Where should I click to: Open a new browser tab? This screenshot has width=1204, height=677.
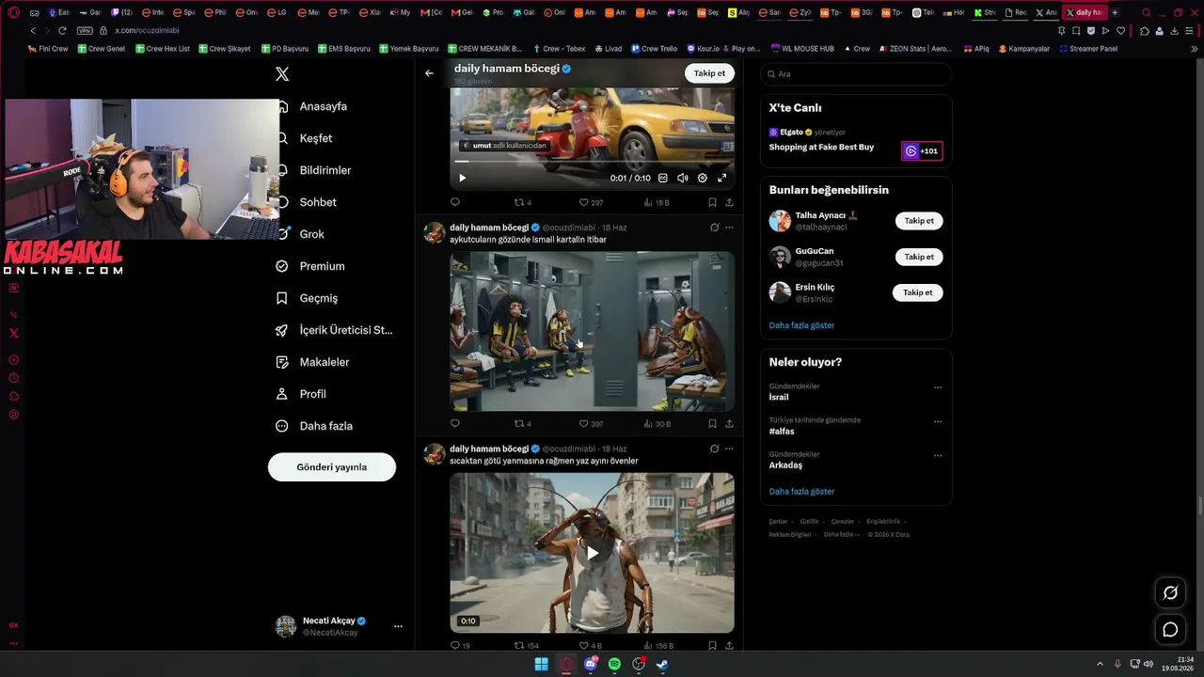pyautogui.click(x=1115, y=13)
